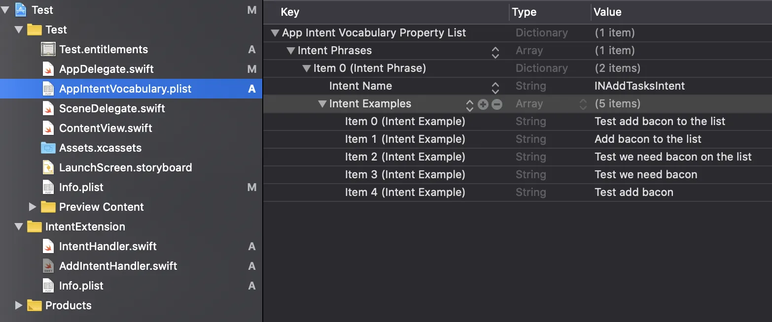This screenshot has height=322, width=772.
Task: Click the Test project blueprint icon
Action: point(21,10)
